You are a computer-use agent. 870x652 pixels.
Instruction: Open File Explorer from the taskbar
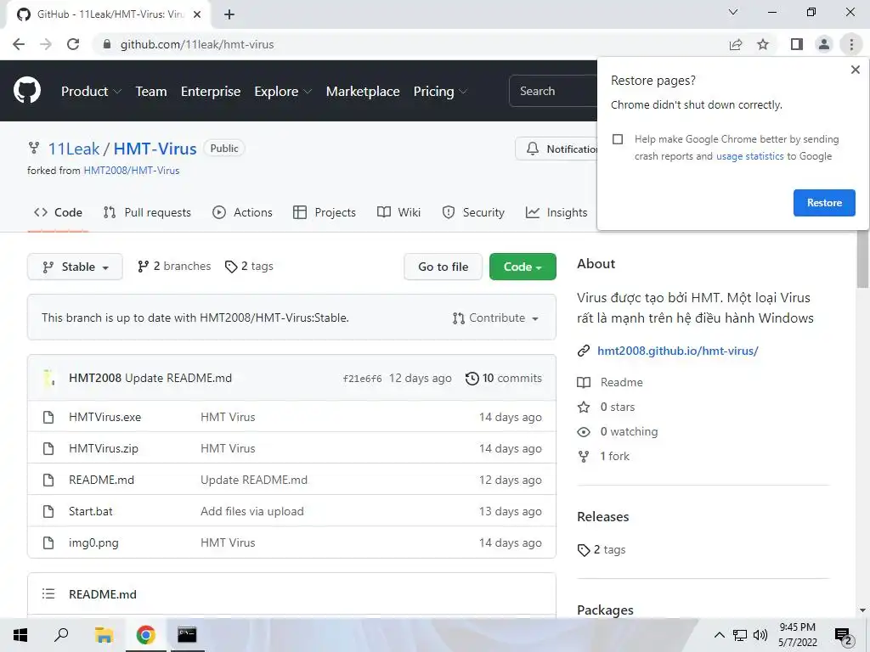(104, 635)
